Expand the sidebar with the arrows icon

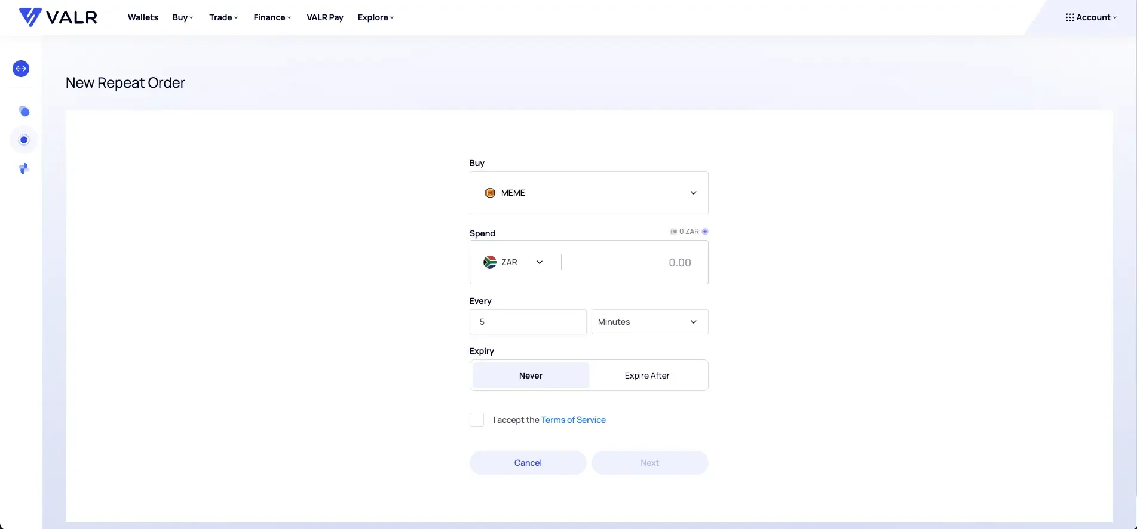pos(21,69)
